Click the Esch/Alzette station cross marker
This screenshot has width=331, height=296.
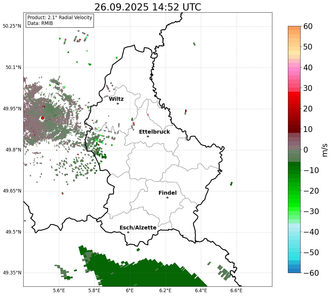point(128,232)
